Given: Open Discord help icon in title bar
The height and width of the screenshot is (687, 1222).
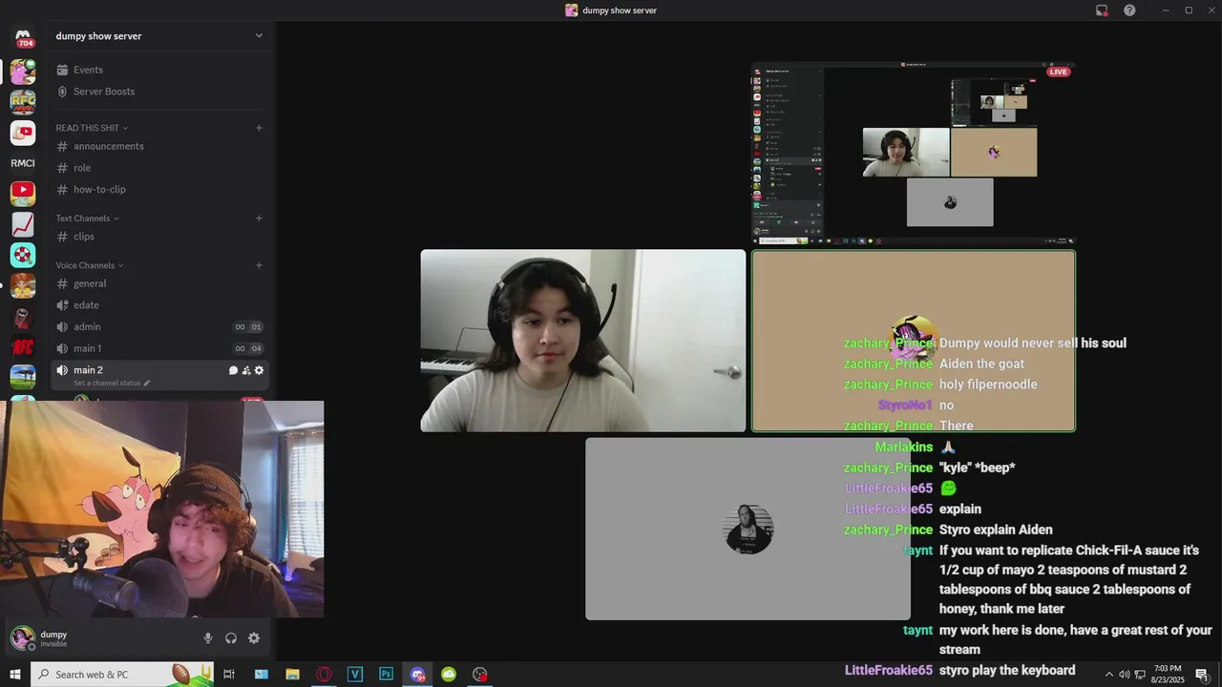Looking at the screenshot, I should tap(1130, 10).
